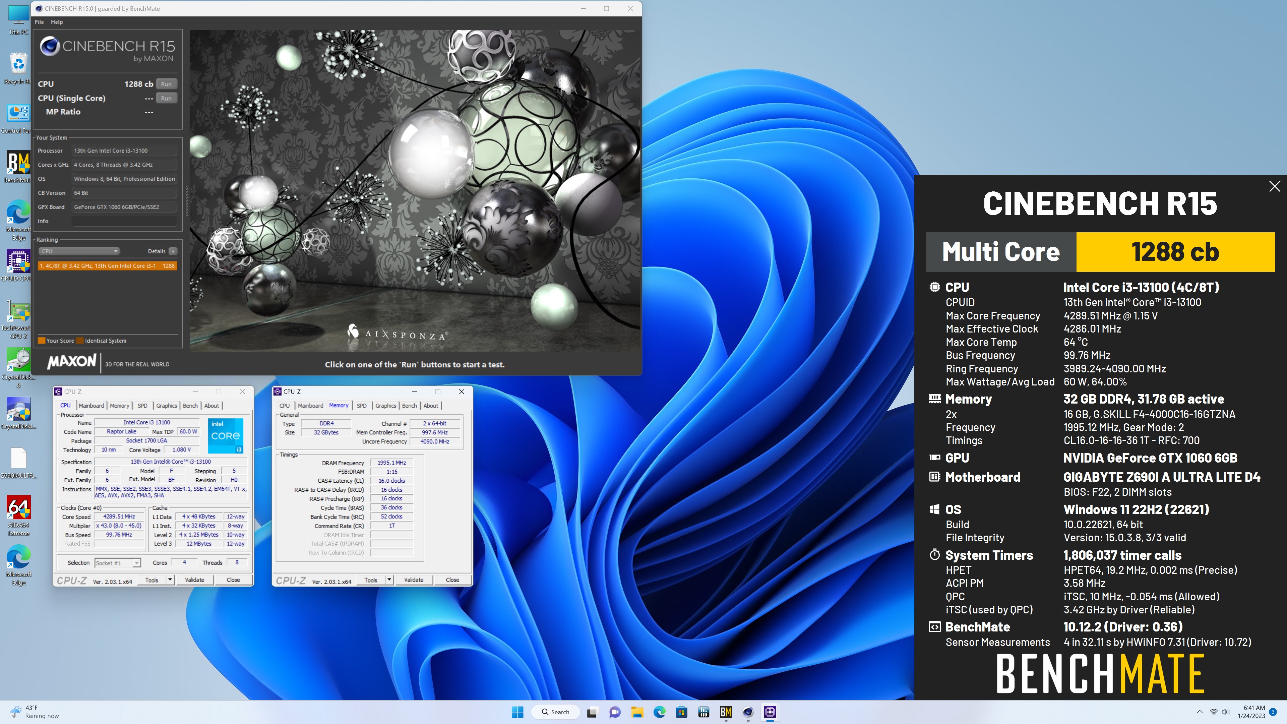
Task: Switch to Memory tab in left CPU-Z
Action: point(119,406)
